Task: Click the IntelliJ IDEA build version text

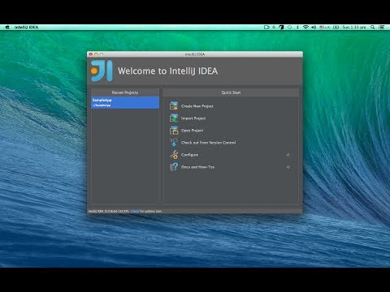Action: click(x=109, y=211)
